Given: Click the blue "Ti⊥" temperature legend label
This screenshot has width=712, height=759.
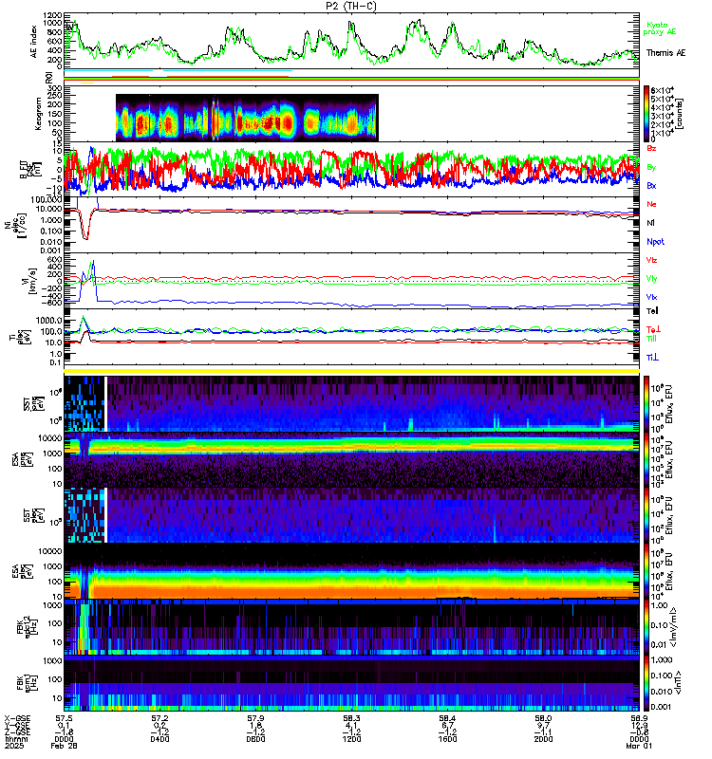Looking at the screenshot, I should click(x=652, y=358).
